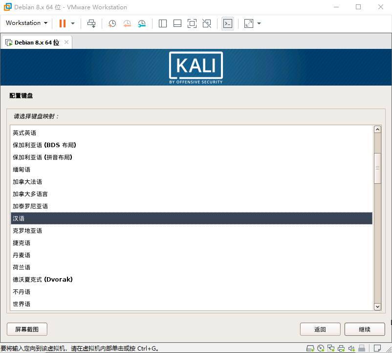
Task: Click the sound card status icon
Action: pos(351,348)
